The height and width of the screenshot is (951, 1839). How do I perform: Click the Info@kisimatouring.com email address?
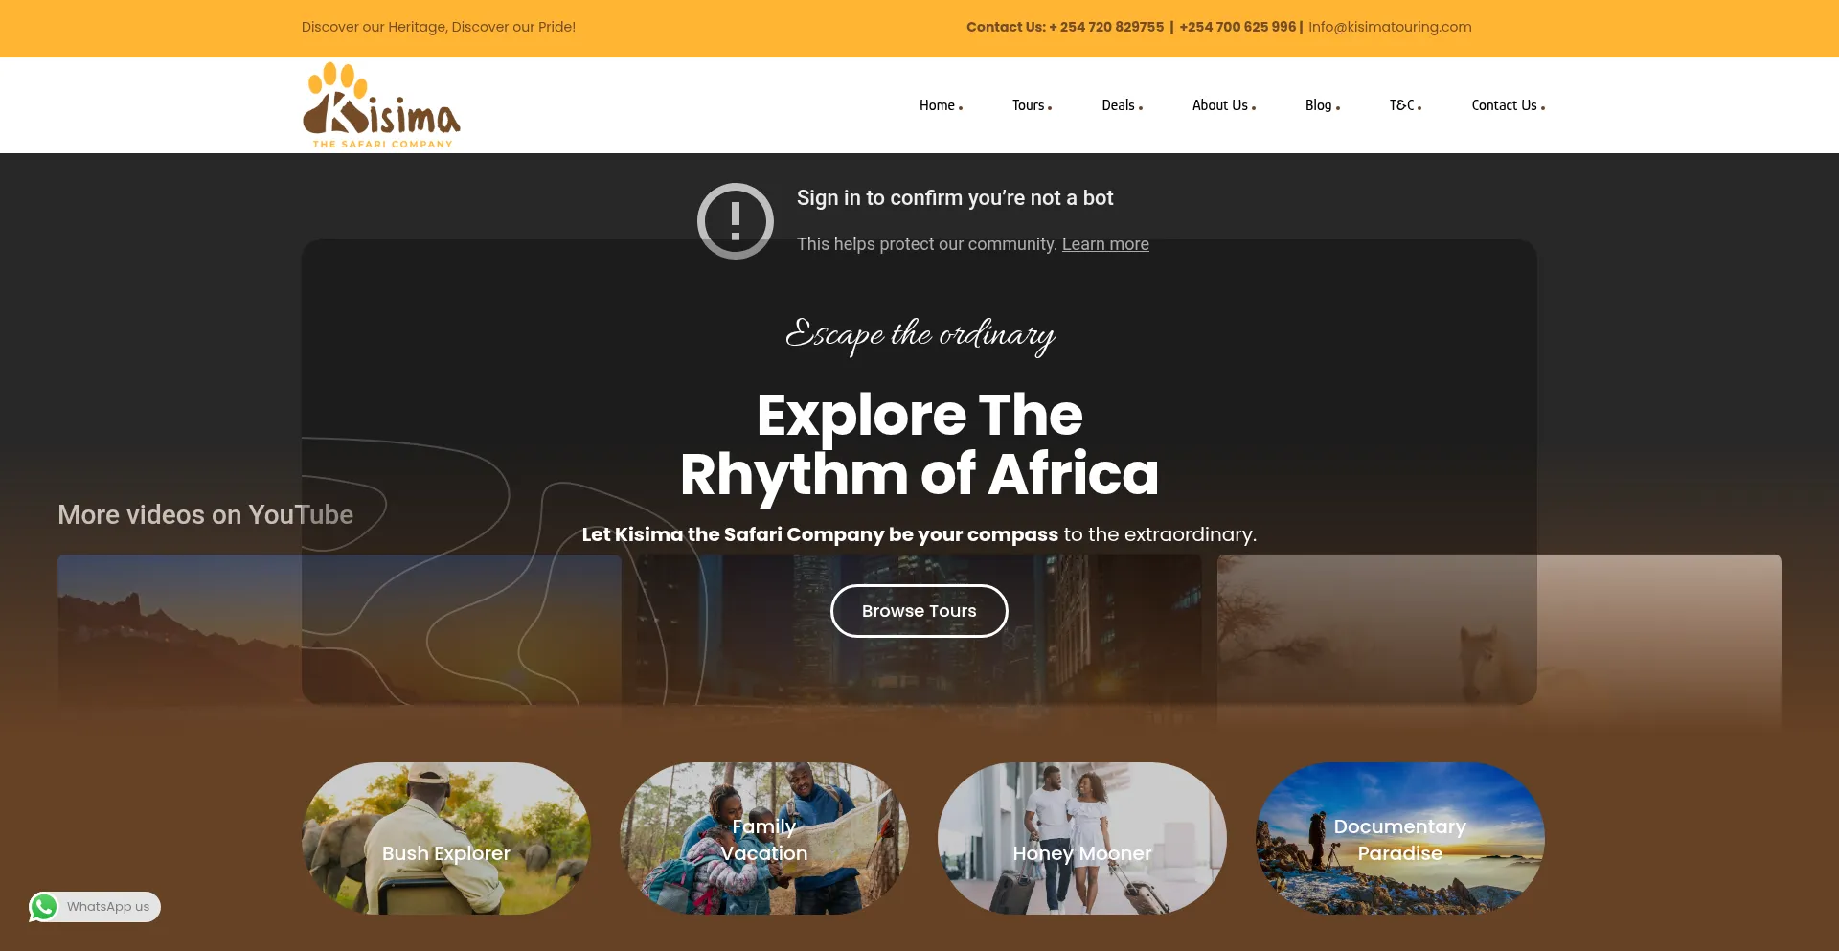[x=1390, y=27]
